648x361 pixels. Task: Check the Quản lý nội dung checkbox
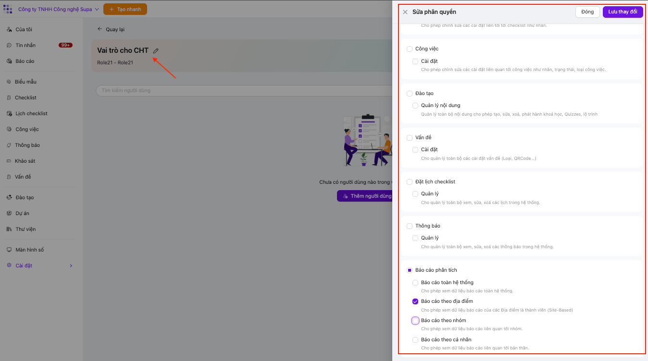click(415, 106)
